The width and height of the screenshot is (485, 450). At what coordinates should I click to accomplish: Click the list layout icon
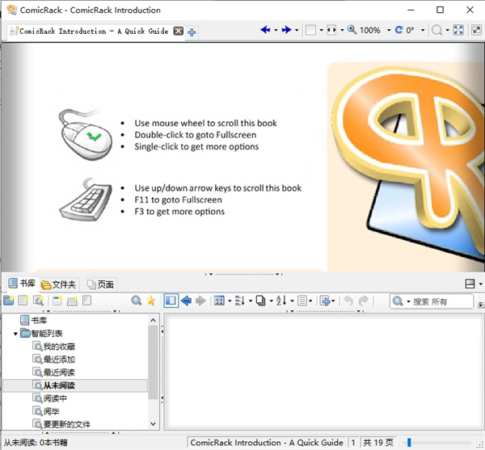(302, 301)
